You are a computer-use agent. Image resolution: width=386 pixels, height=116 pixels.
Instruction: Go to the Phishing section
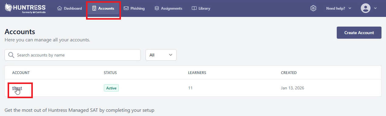[x=134, y=8]
